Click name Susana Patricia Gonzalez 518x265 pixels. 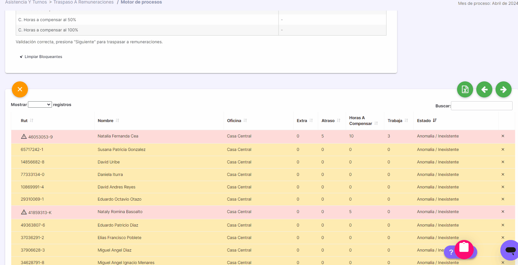pyautogui.click(x=122, y=150)
